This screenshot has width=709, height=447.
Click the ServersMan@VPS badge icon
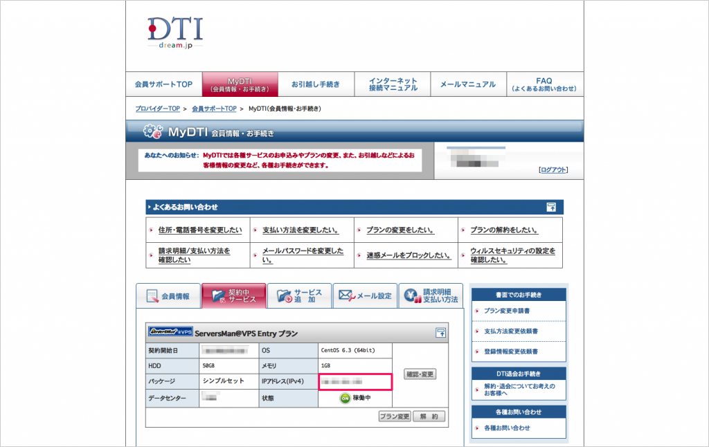170,331
